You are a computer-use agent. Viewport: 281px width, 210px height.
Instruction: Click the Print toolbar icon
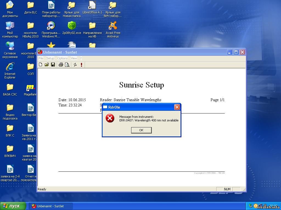[61, 65]
